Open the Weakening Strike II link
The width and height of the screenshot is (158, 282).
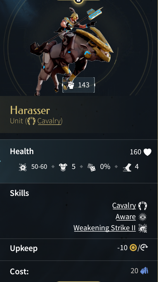click(105, 228)
